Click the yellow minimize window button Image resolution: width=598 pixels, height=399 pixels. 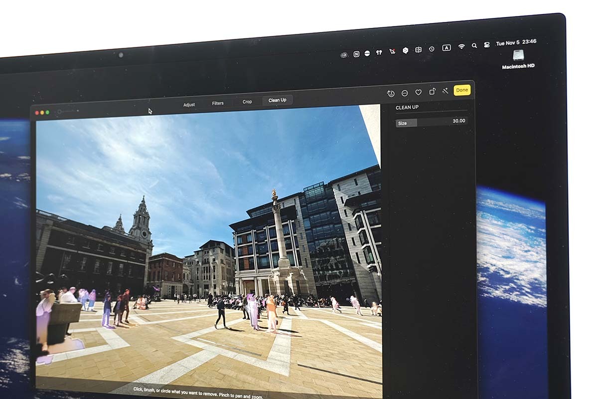pos(42,113)
